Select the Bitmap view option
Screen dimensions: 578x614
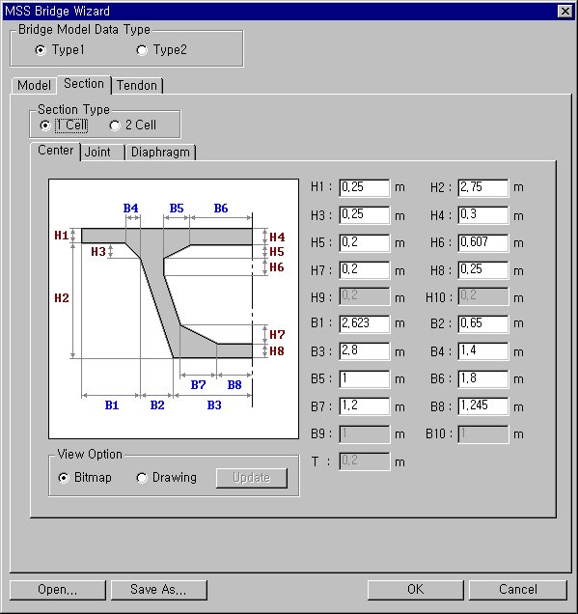point(85,478)
